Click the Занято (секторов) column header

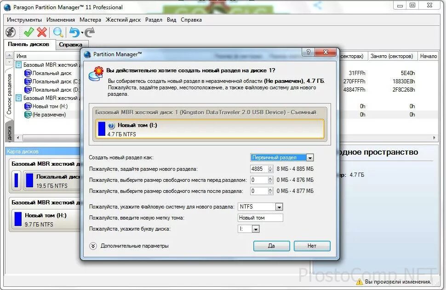pos(392,56)
